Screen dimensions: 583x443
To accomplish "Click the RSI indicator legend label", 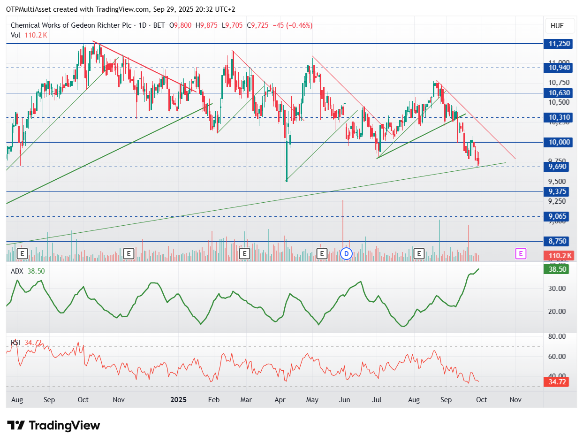I will (16, 342).
